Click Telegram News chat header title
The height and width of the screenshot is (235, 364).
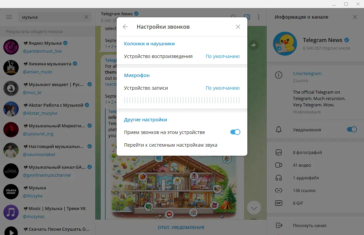click(117, 14)
